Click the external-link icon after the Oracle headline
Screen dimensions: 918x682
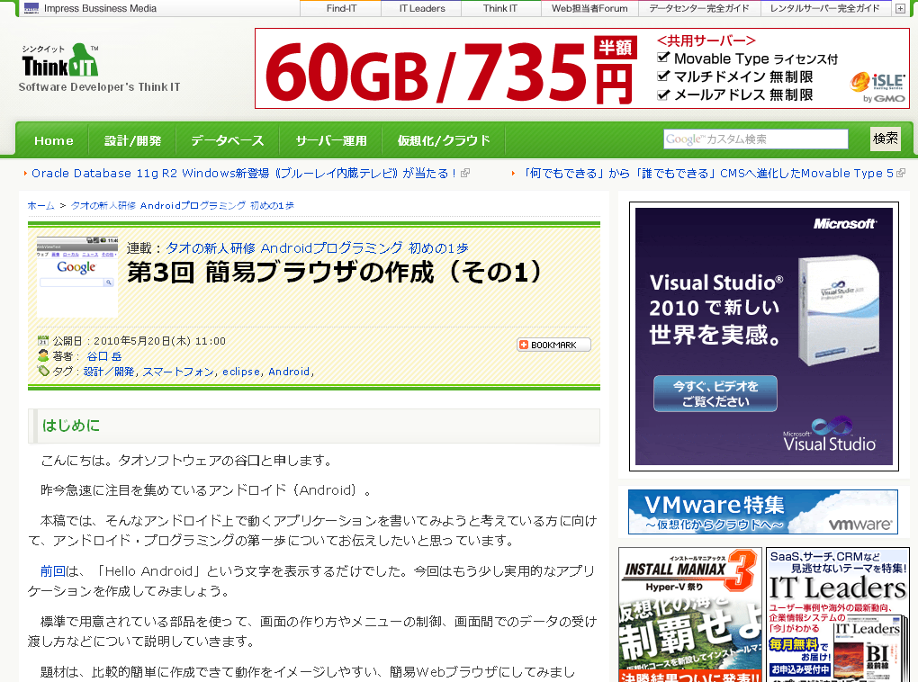[x=465, y=174]
